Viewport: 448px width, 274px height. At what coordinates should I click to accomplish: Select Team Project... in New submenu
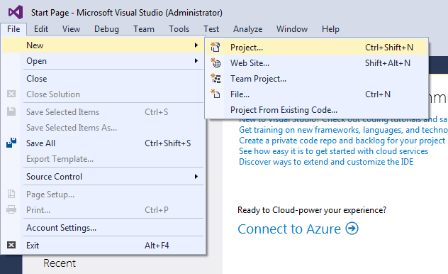tap(316, 79)
